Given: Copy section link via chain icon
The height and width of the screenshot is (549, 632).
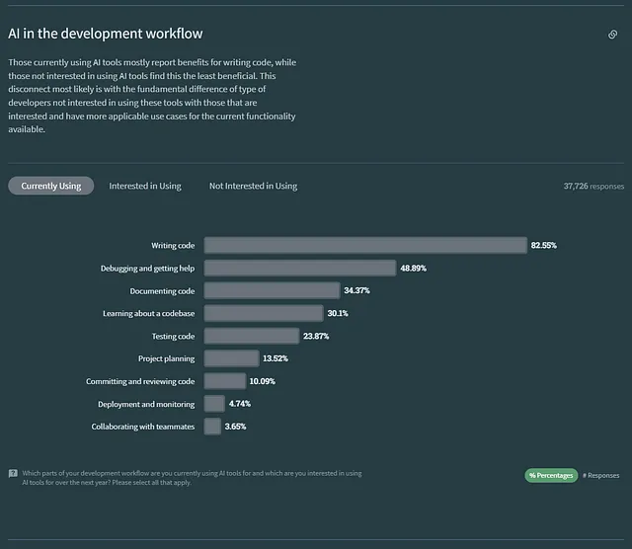Looking at the screenshot, I should [x=612, y=35].
